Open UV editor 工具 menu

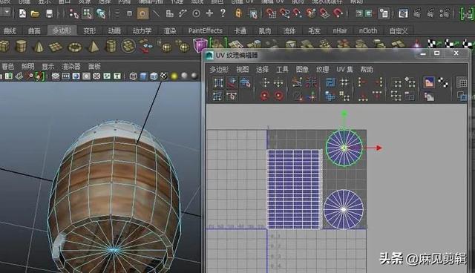(x=282, y=69)
